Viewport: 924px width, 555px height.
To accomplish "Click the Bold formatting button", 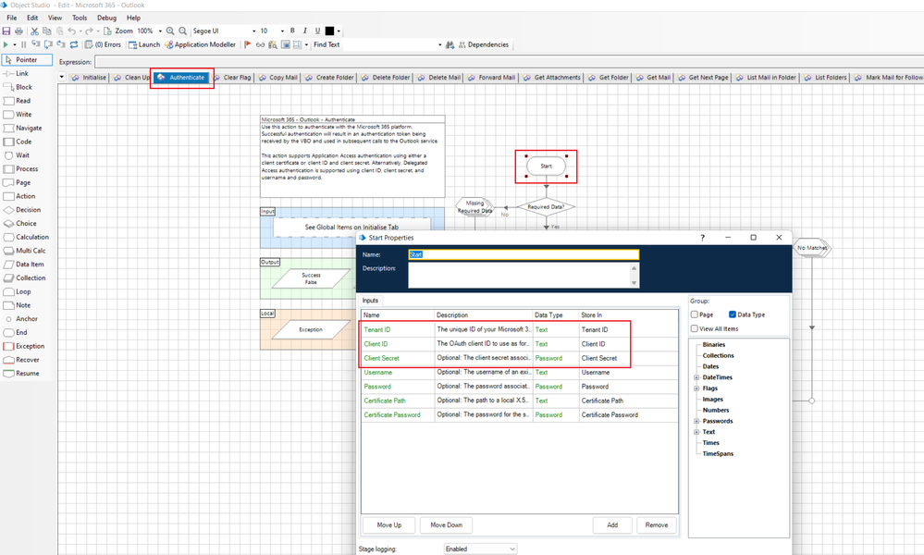I will pyautogui.click(x=292, y=31).
